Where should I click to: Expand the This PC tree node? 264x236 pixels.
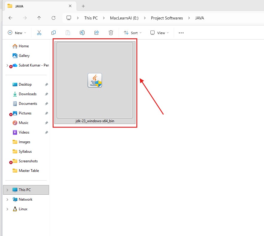pos(7,190)
